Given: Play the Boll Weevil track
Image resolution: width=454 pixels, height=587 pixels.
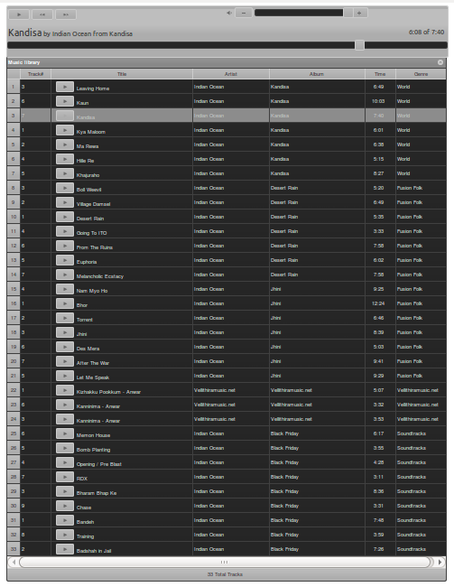Looking at the screenshot, I should (65, 189).
